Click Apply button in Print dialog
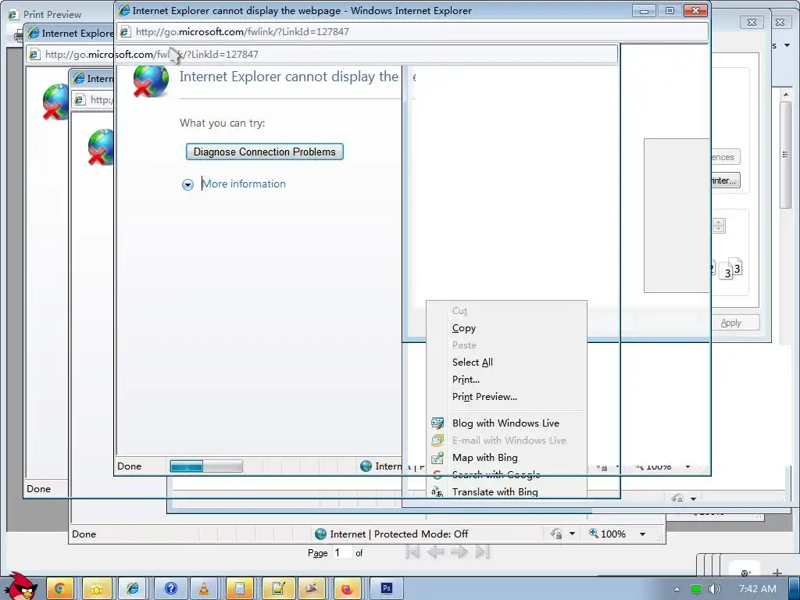 [x=730, y=323]
